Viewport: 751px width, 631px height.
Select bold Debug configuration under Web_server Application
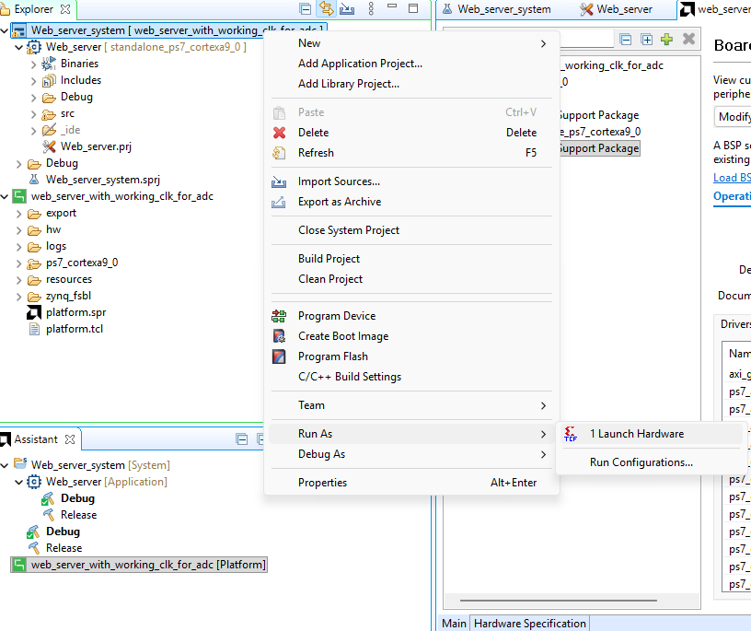click(x=77, y=498)
